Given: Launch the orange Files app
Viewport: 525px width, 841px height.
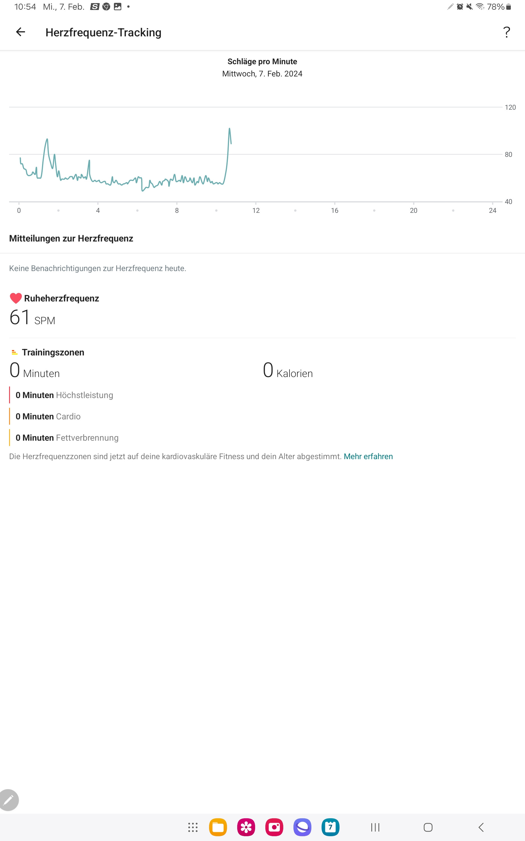Looking at the screenshot, I should point(218,827).
